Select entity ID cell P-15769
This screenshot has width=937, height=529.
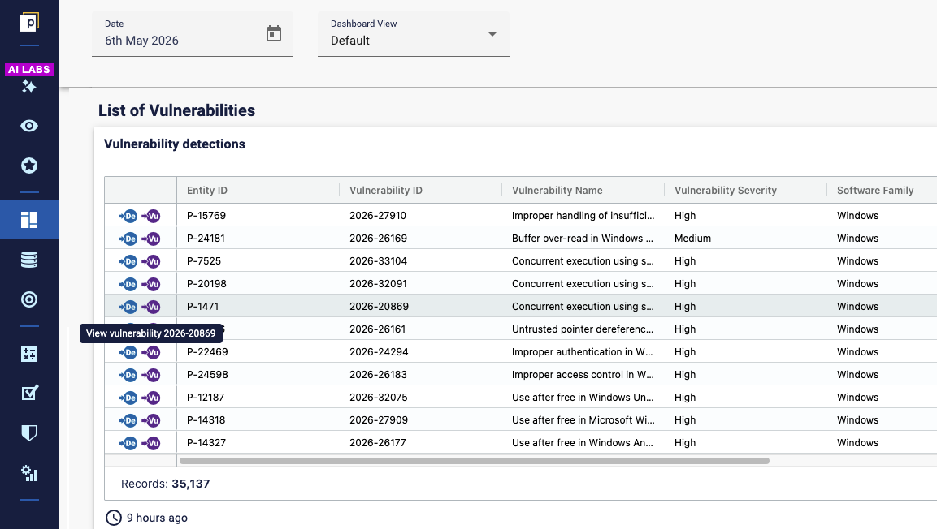[x=206, y=215]
